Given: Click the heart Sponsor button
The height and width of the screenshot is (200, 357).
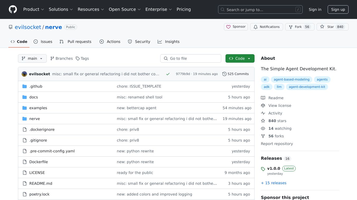Looking at the screenshot, I should [x=236, y=27].
